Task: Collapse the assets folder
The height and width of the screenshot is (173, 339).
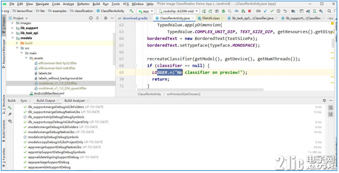Action: click(26, 58)
